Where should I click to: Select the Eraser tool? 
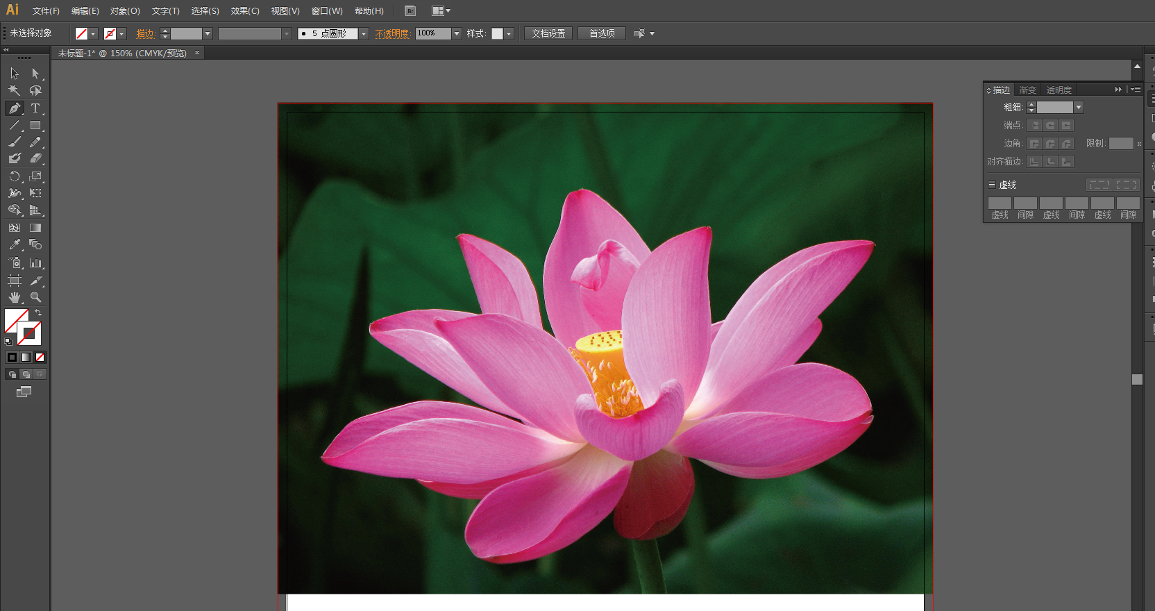coord(35,158)
